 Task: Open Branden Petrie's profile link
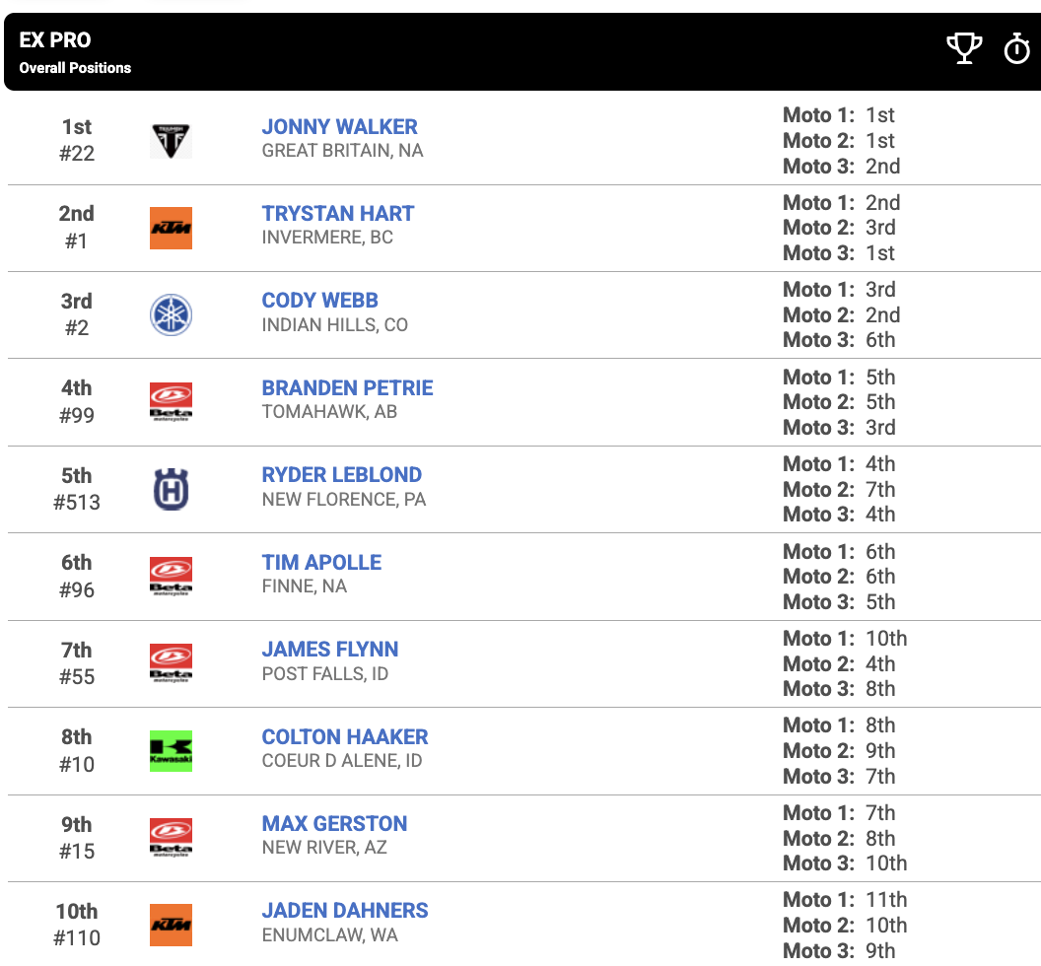347,388
